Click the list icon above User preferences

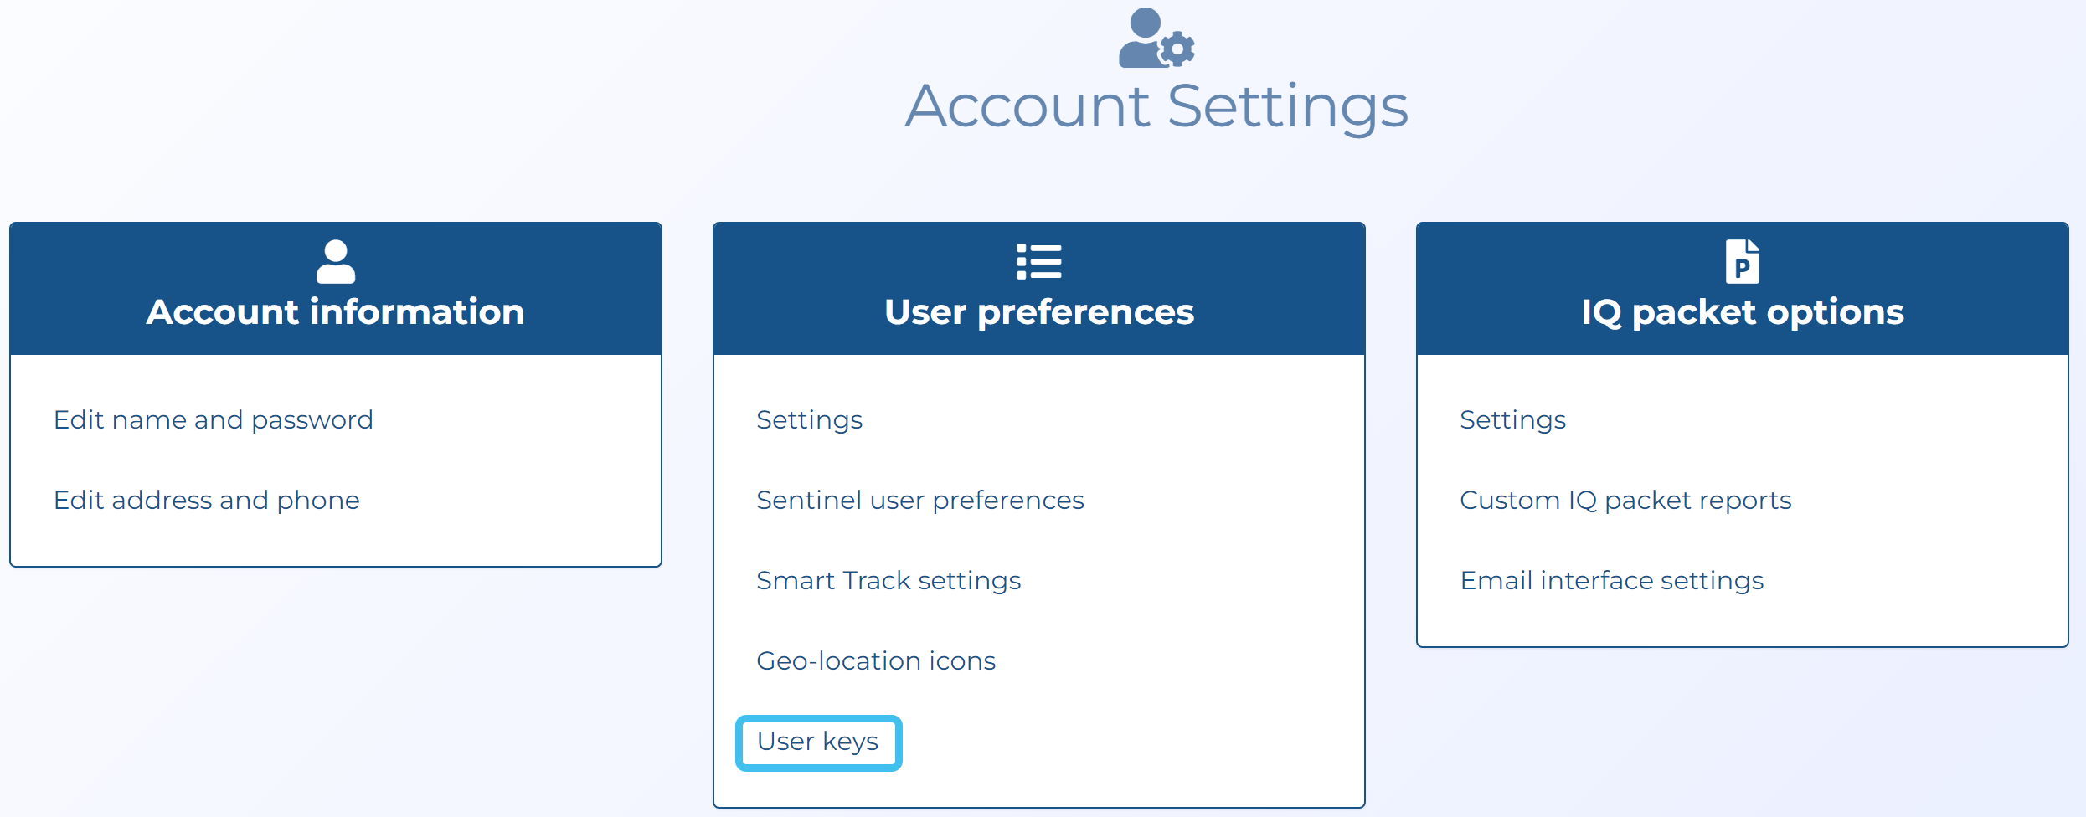1038,261
